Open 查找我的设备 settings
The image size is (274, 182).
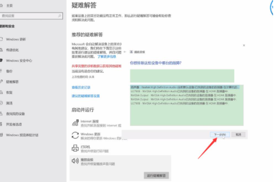[15, 114]
